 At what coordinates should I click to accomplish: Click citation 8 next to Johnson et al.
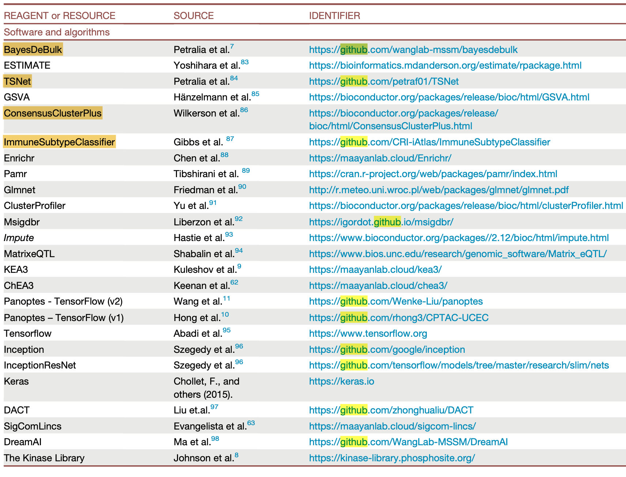(x=237, y=455)
